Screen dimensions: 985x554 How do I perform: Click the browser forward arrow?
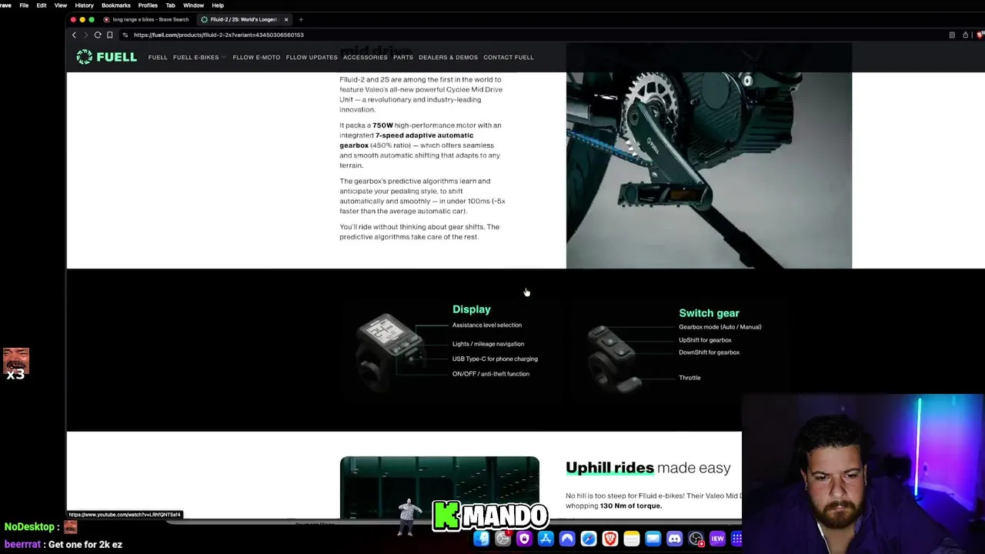coord(85,35)
